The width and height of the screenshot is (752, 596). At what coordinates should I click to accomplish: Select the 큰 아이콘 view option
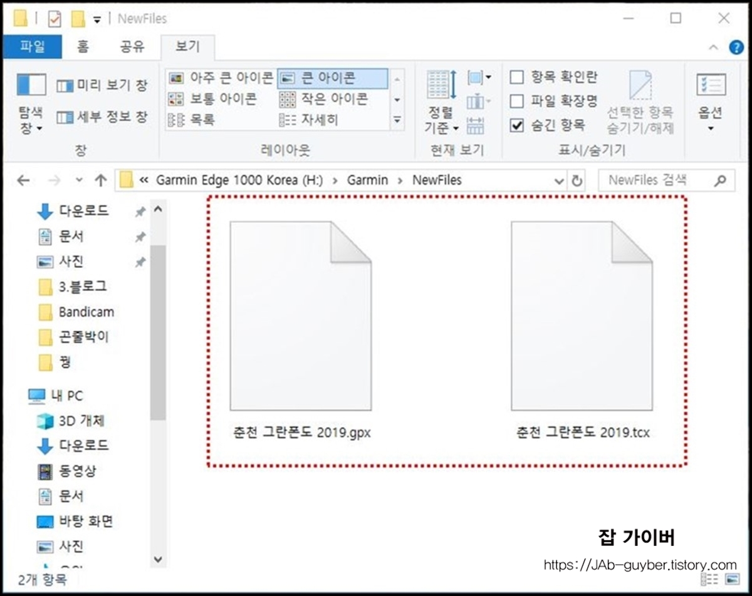[330, 78]
